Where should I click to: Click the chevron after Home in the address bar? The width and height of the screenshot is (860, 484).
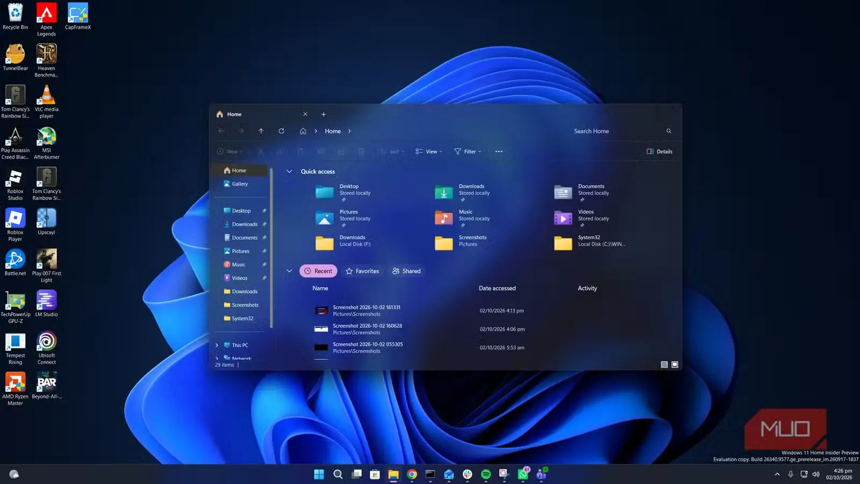(349, 131)
